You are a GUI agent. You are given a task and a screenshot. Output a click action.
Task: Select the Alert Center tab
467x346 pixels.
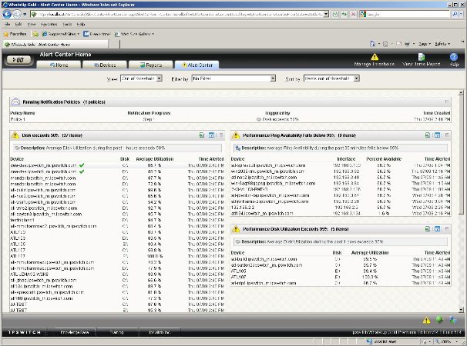click(197, 65)
